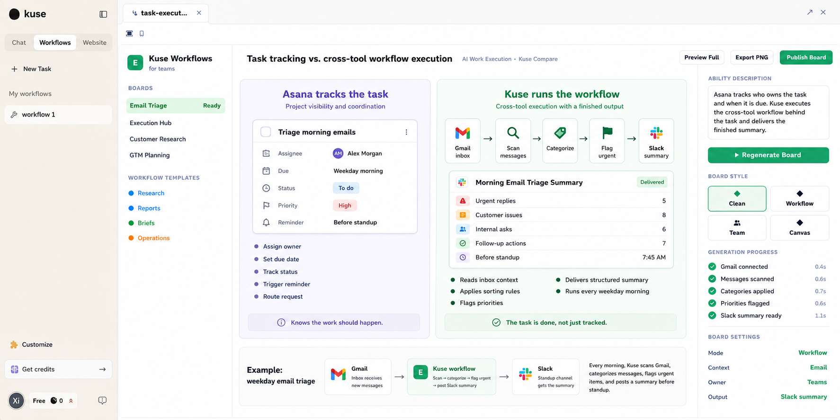The image size is (840, 420).
Task: Open the GTM Planning board
Action: click(150, 155)
